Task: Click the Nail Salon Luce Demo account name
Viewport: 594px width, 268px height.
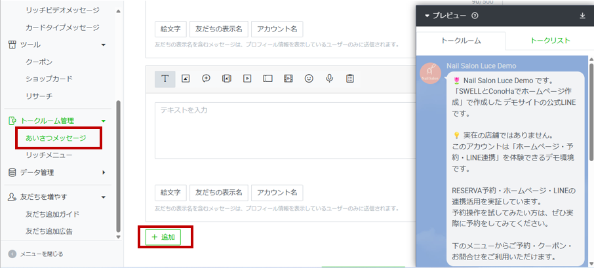Action: 481,66
